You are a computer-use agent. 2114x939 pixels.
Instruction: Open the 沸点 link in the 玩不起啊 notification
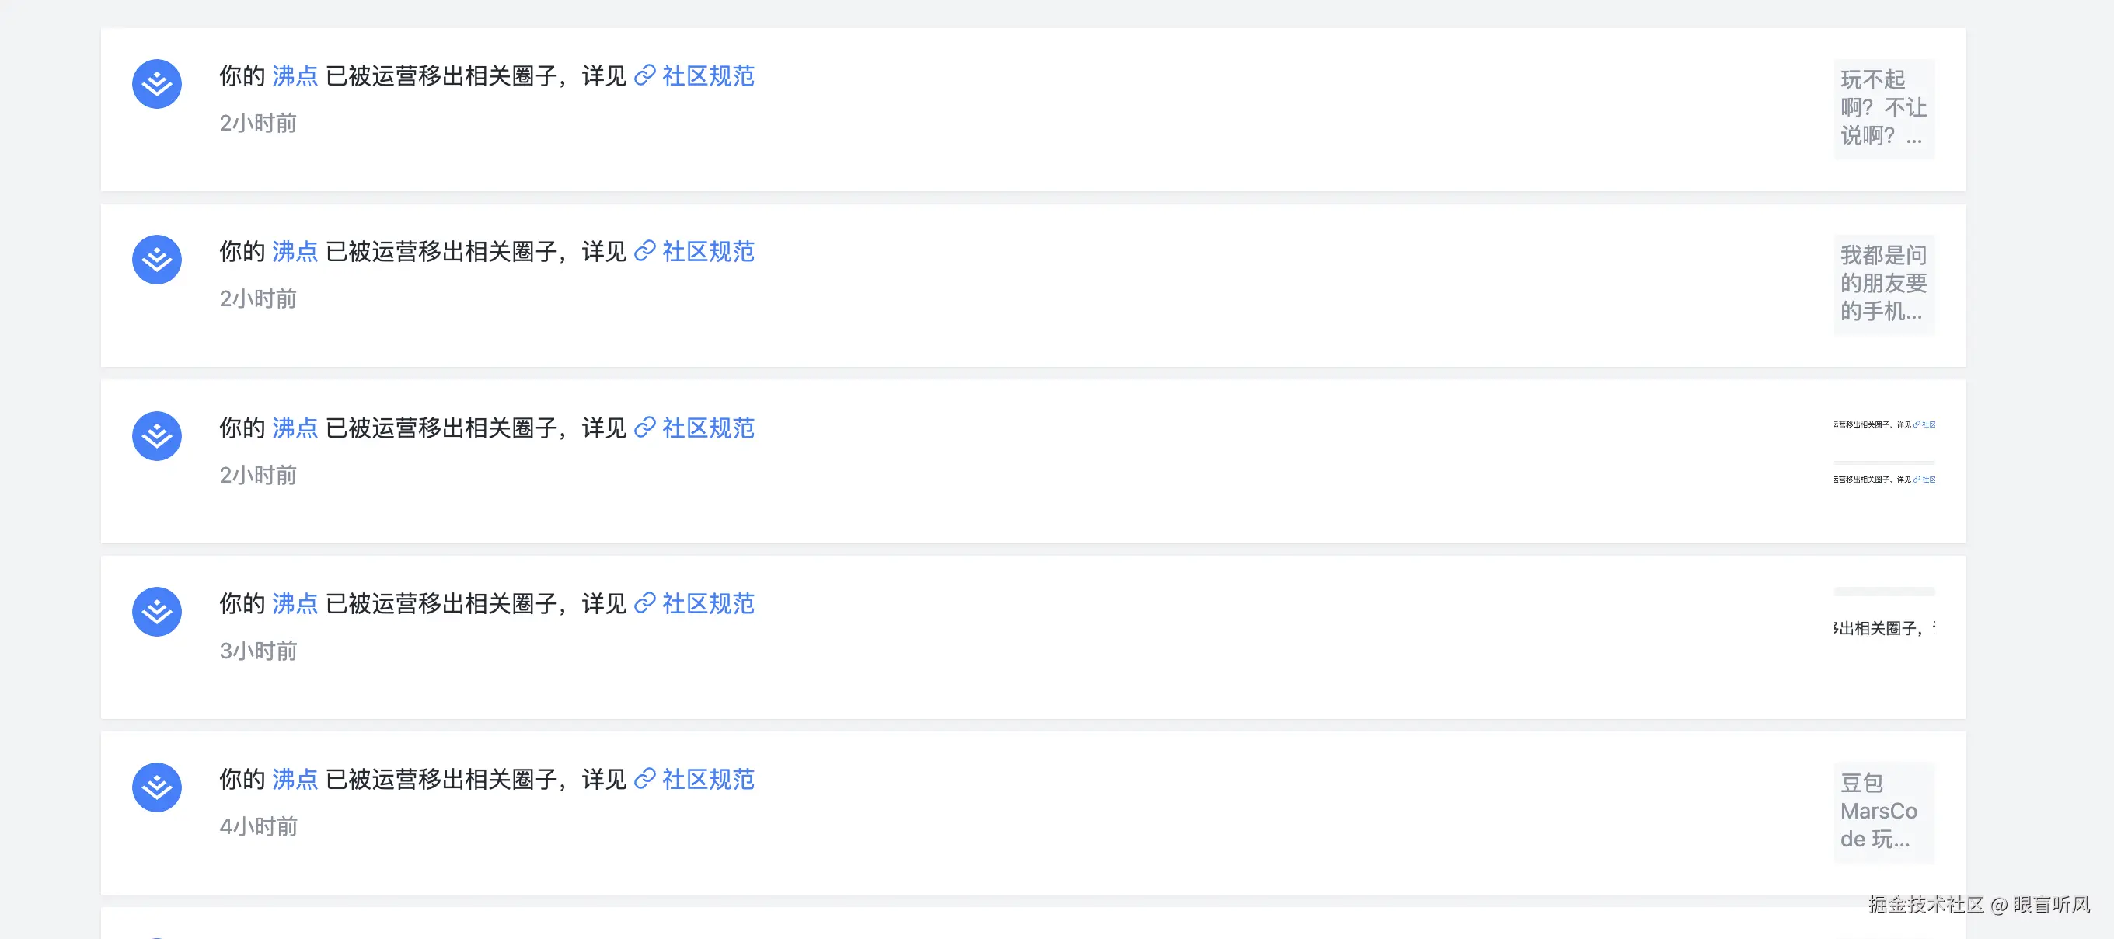pyautogui.click(x=295, y=75)
